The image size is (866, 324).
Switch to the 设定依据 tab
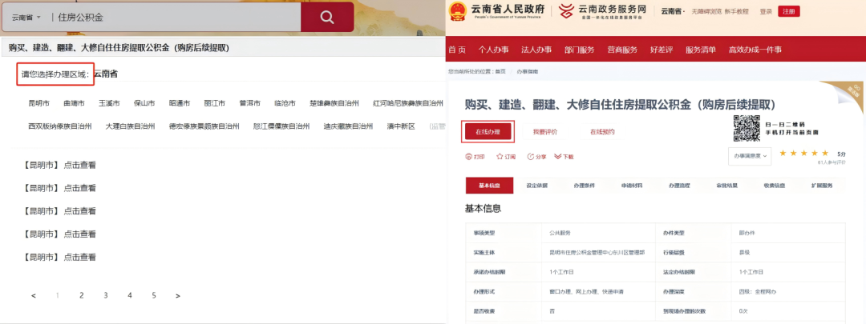point(536,186)
